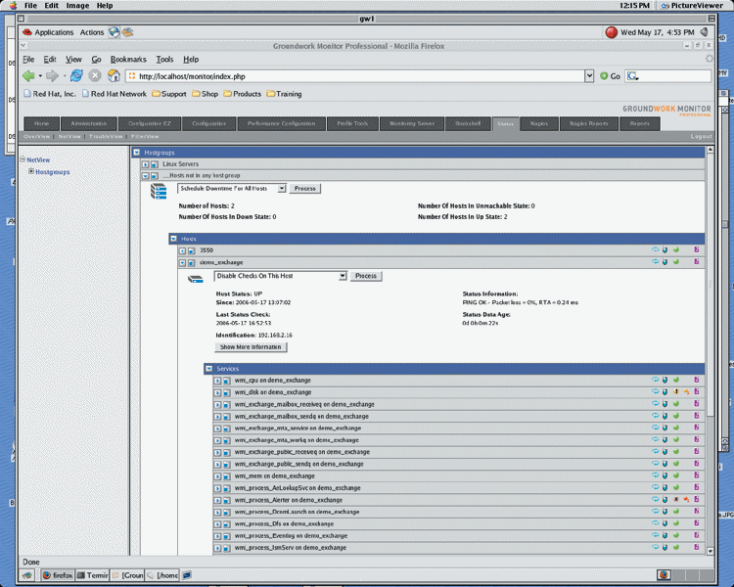Click the email launcher icon in GNOME panel
The image size is (734, 587).
(128, 32)
